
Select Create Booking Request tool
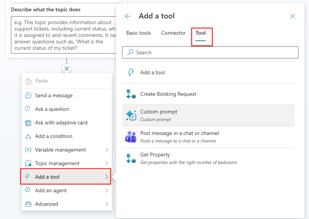pos(208,94)
